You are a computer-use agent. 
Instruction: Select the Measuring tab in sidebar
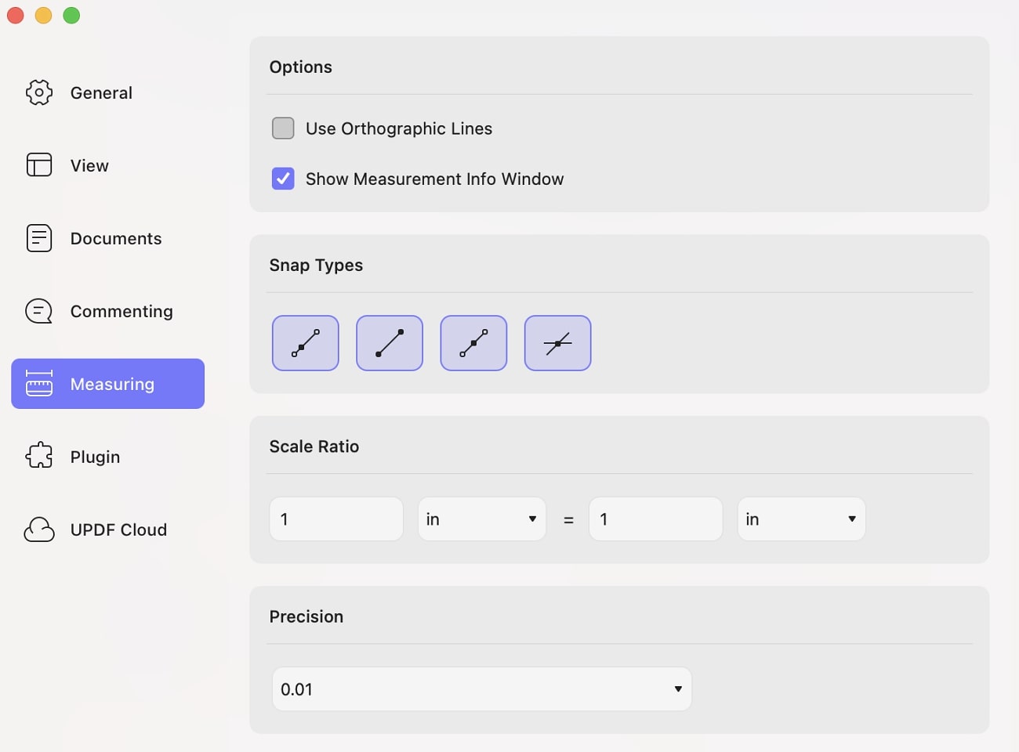(x=107, y=384)
